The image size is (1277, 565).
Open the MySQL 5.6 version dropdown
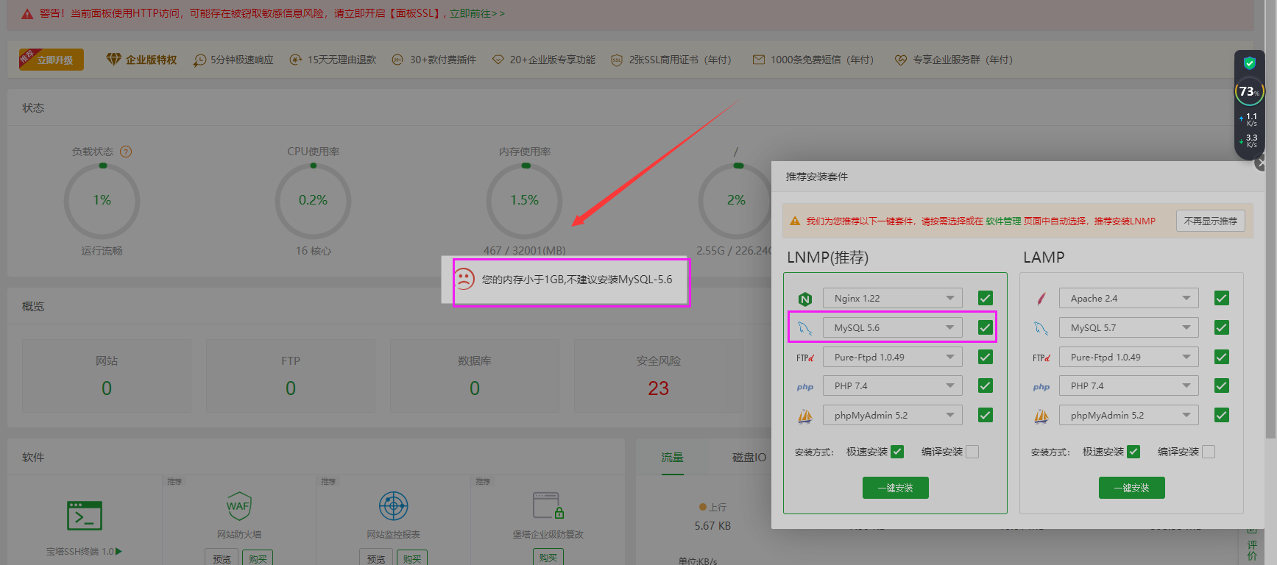click(893, 327)
